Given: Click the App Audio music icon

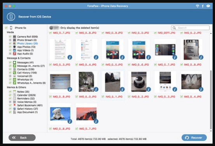Looking at the screenshot, I should pos(14,54).
